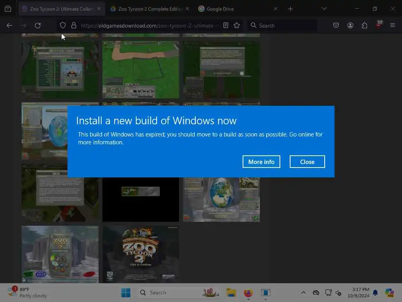Open the weather widget showing 89°F
Screen dimensions: 402x302
[x=27, y=293]
